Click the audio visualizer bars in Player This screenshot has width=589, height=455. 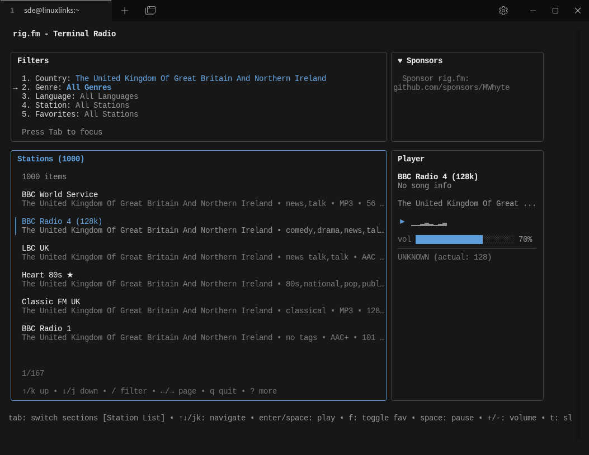coord(429,223)
